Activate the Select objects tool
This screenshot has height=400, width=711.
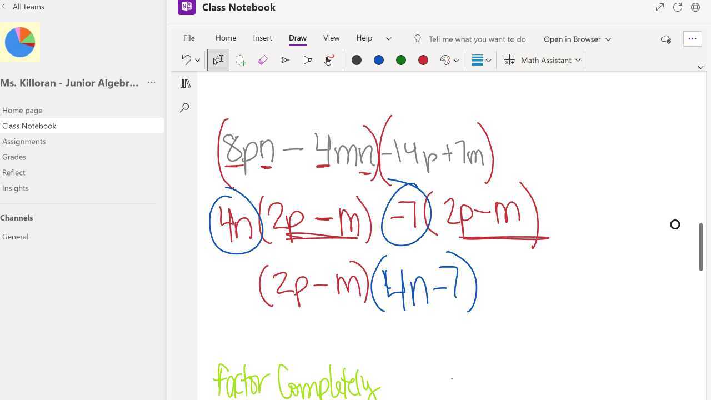click(x=218, y=59)
